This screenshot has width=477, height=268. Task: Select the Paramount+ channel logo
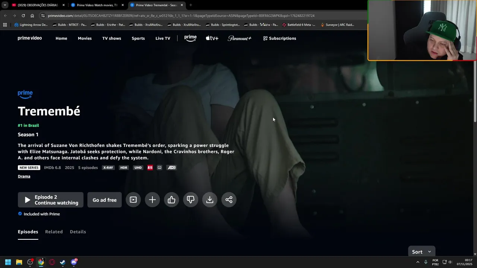(x=240, y=38)
